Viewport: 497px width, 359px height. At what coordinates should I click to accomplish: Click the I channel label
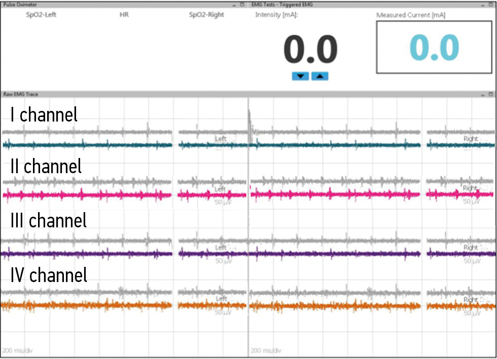(44, 115)
